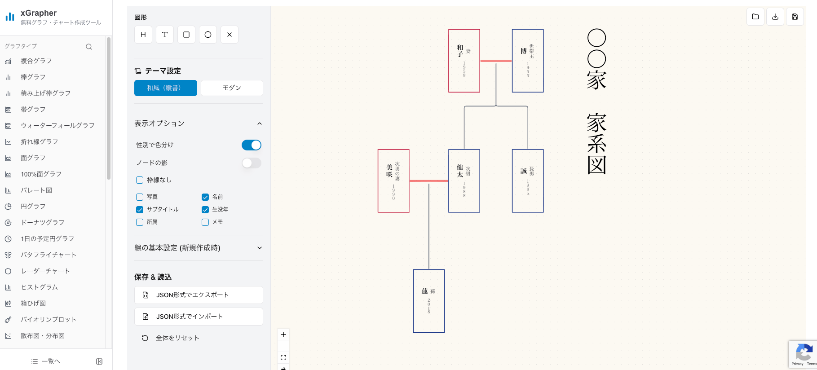Open graph type search magnifier

(x=89, y=47)
